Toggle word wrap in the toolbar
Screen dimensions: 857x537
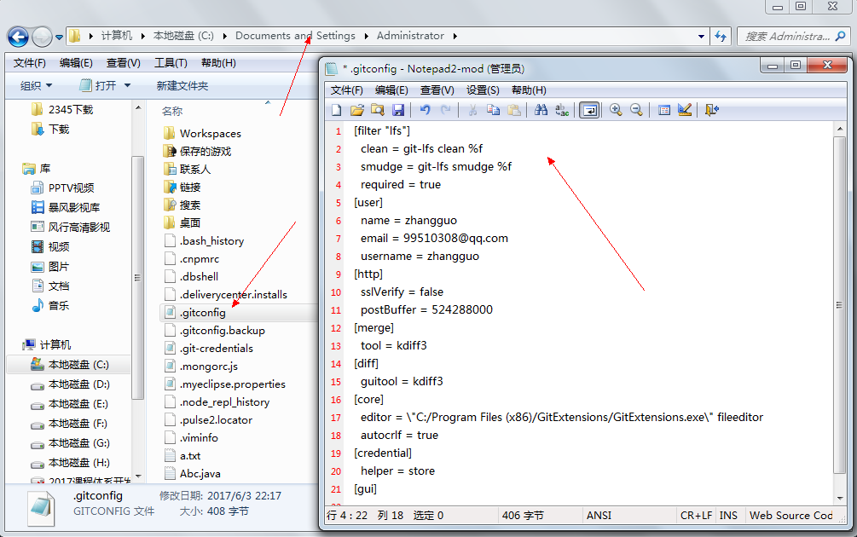[x=588, y=110]
